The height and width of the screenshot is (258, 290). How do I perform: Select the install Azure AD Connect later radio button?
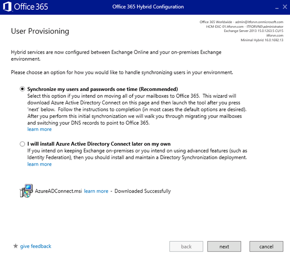click(x=22, y=144)
